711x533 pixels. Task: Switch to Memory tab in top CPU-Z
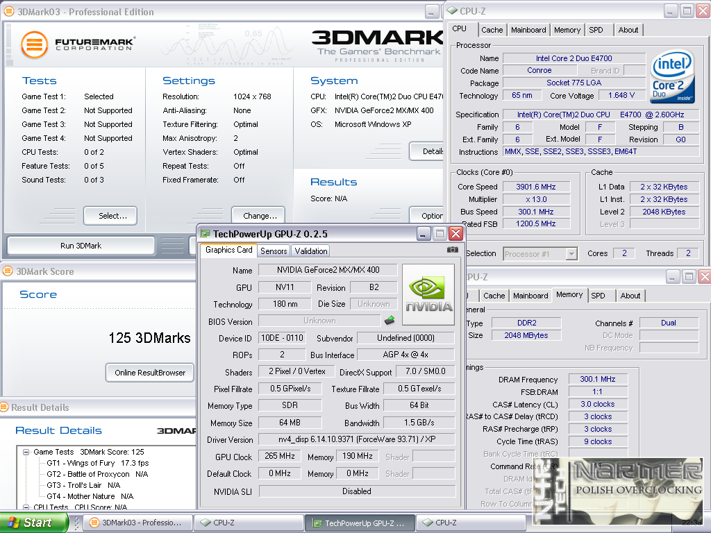(567, 30)
